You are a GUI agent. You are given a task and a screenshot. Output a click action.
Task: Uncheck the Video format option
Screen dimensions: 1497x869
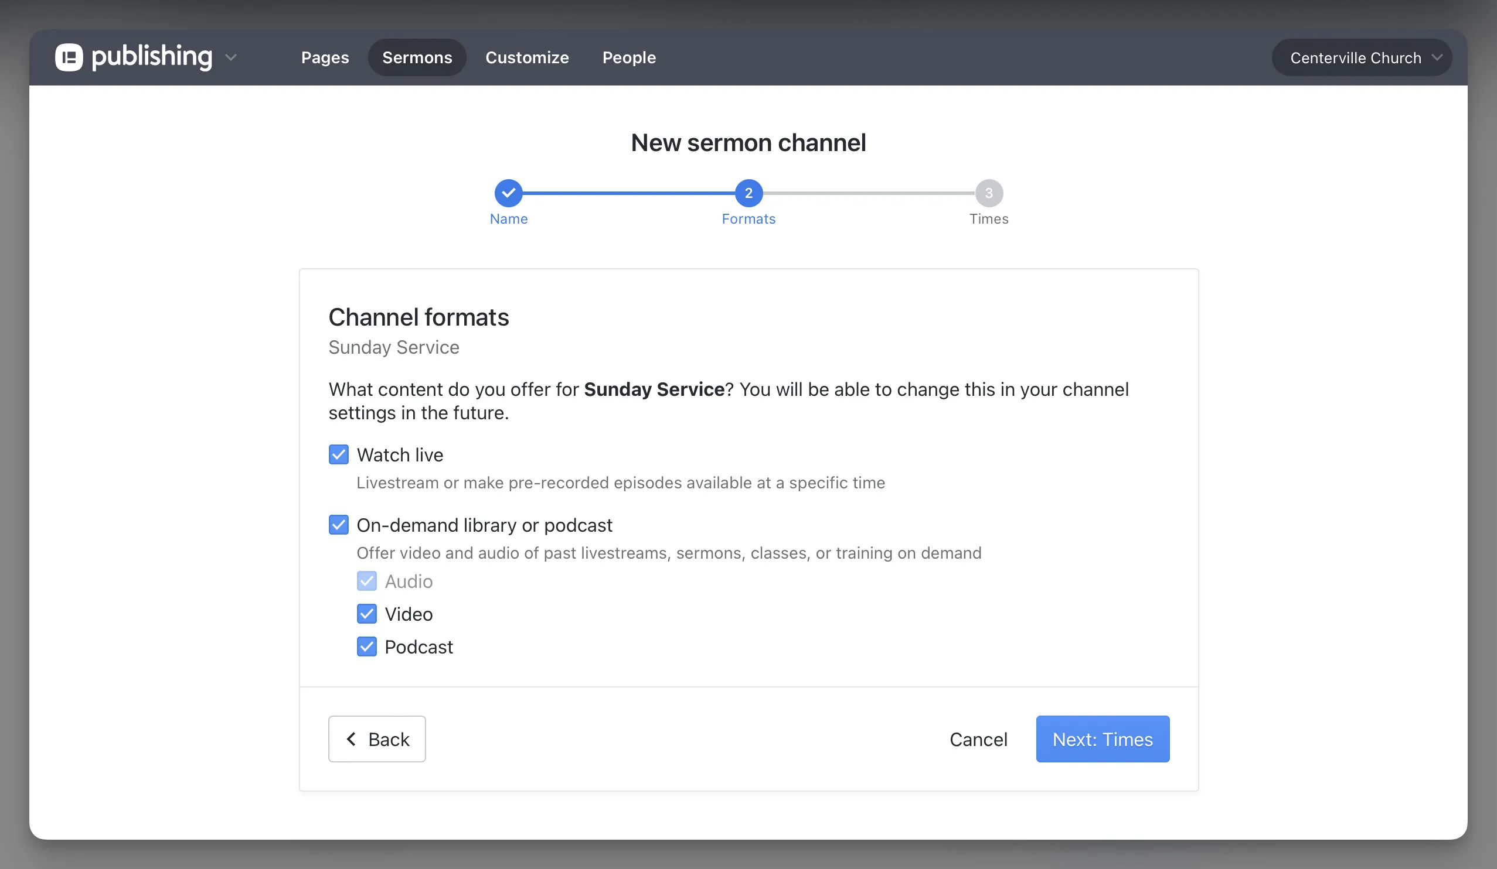366,614
